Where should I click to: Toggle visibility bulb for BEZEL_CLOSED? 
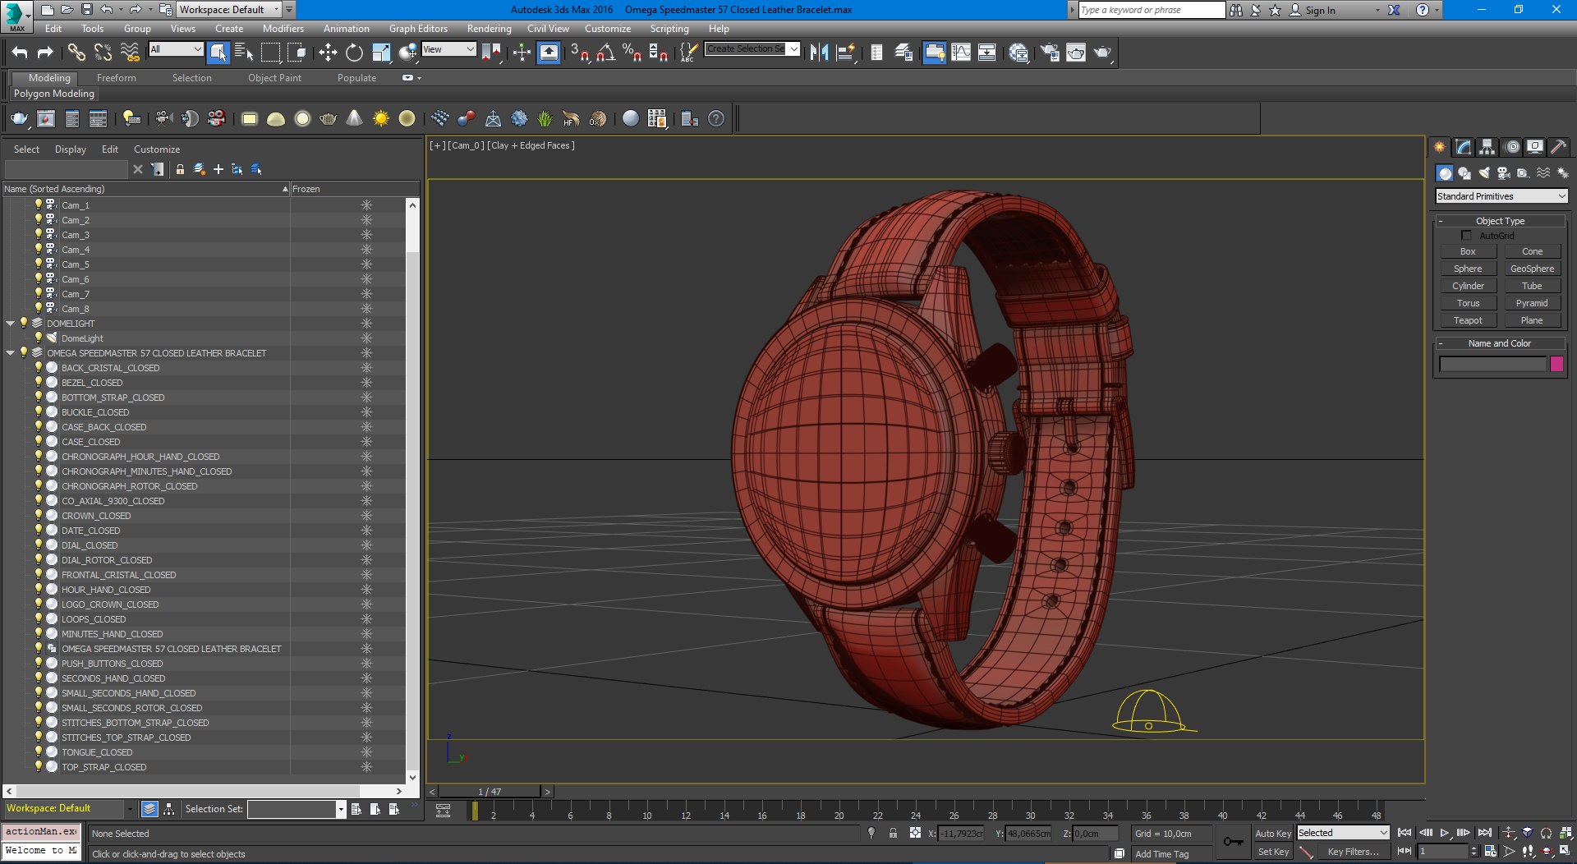point(38,382)
